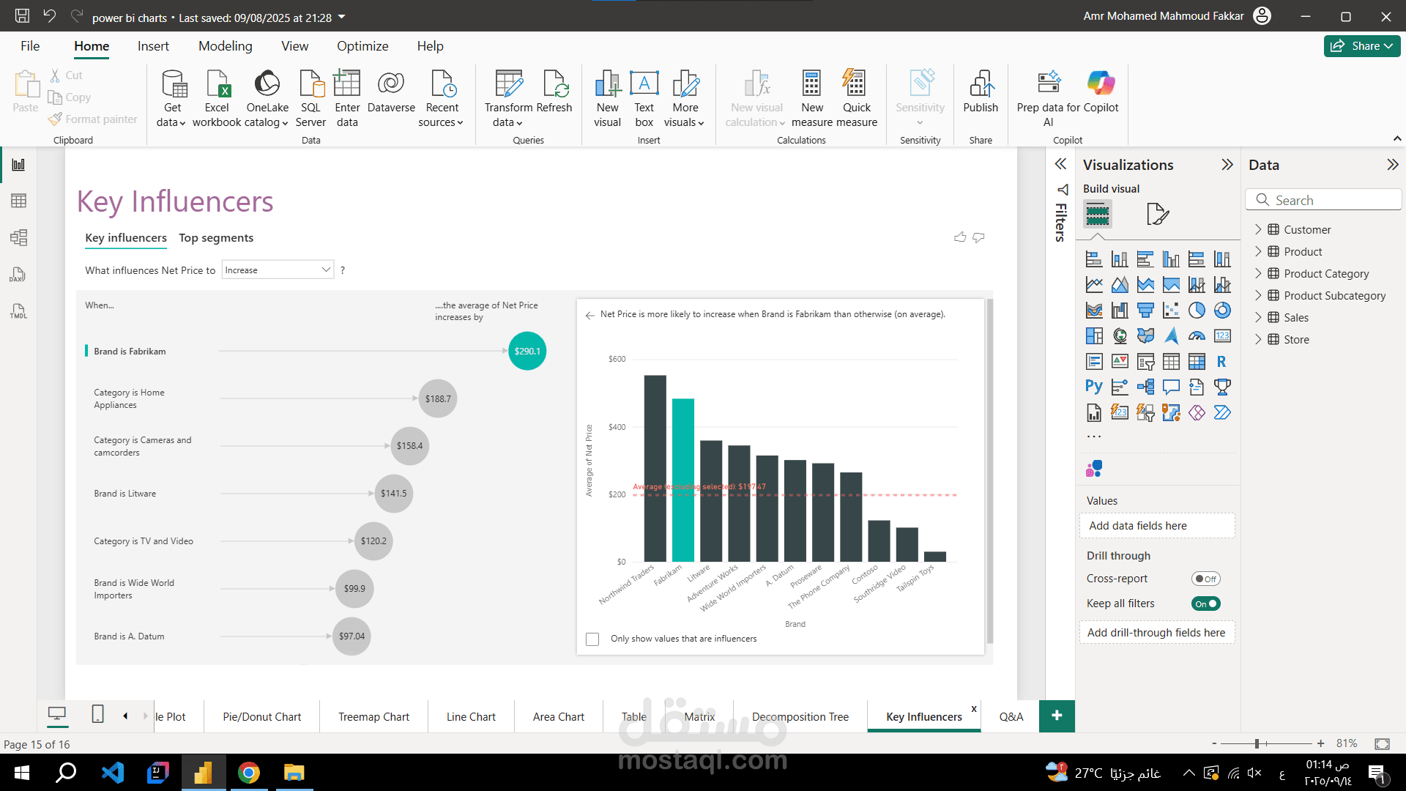
Task: Select the trophy Metrics visual icon
Action: 1222,387
